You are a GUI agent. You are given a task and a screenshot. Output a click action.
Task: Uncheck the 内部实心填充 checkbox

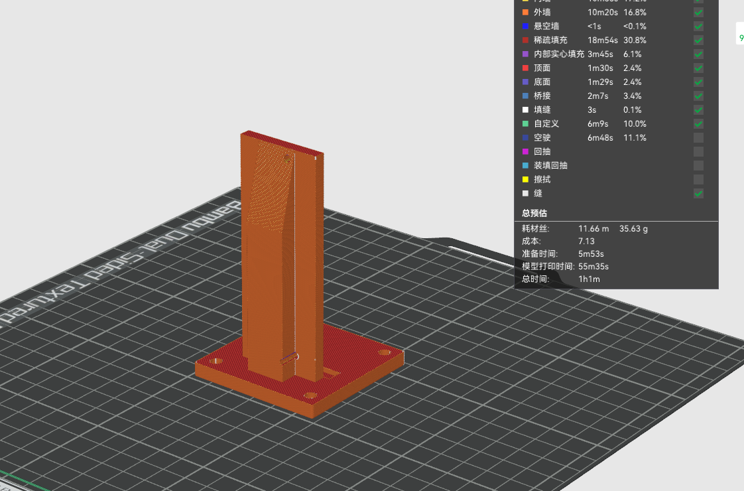click(698, 54)
